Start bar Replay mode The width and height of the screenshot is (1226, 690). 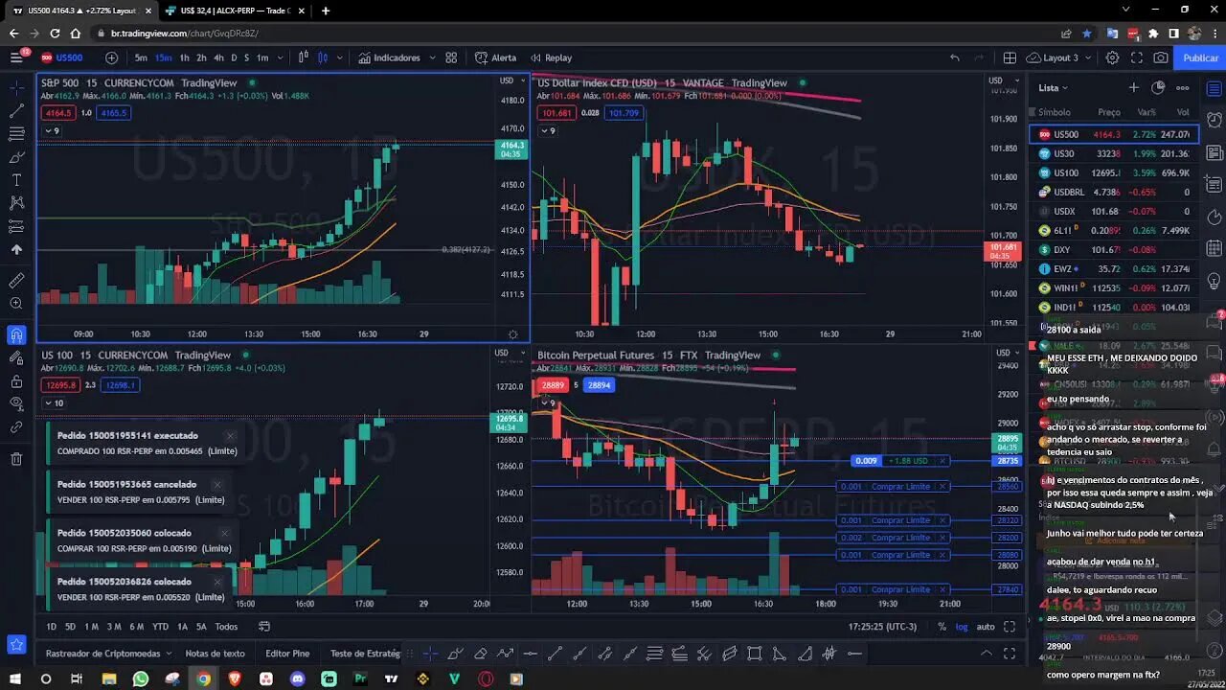tap(552, 57)
